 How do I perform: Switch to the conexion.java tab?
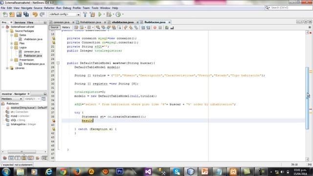pos(61,22)
